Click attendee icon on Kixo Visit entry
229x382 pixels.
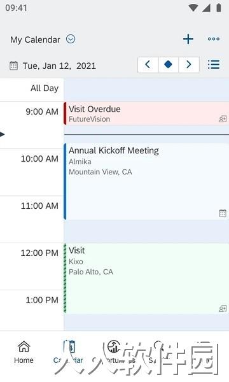click(223, 309)
